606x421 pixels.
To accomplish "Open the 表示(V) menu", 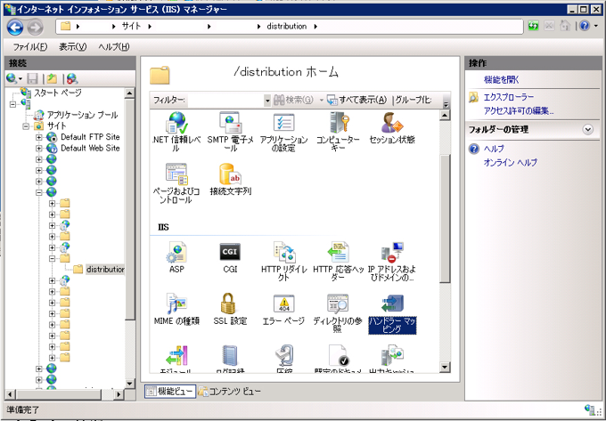I will (73, 47).
